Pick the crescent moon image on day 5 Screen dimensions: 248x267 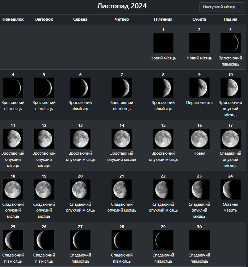[44, 88]
